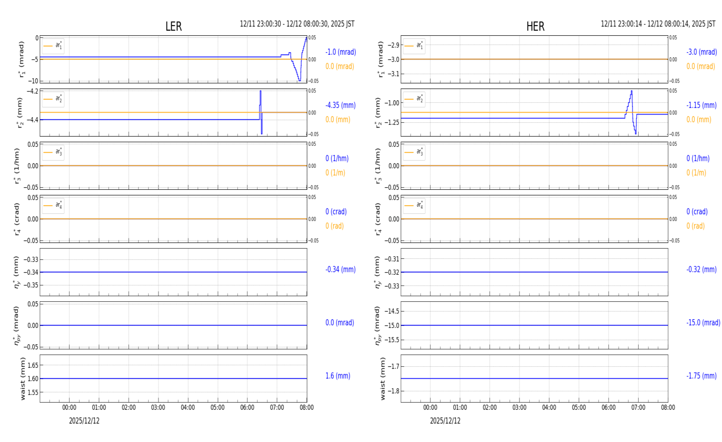Click the ∂r1* legend in the LER top plot

click(x=53, y=46)
